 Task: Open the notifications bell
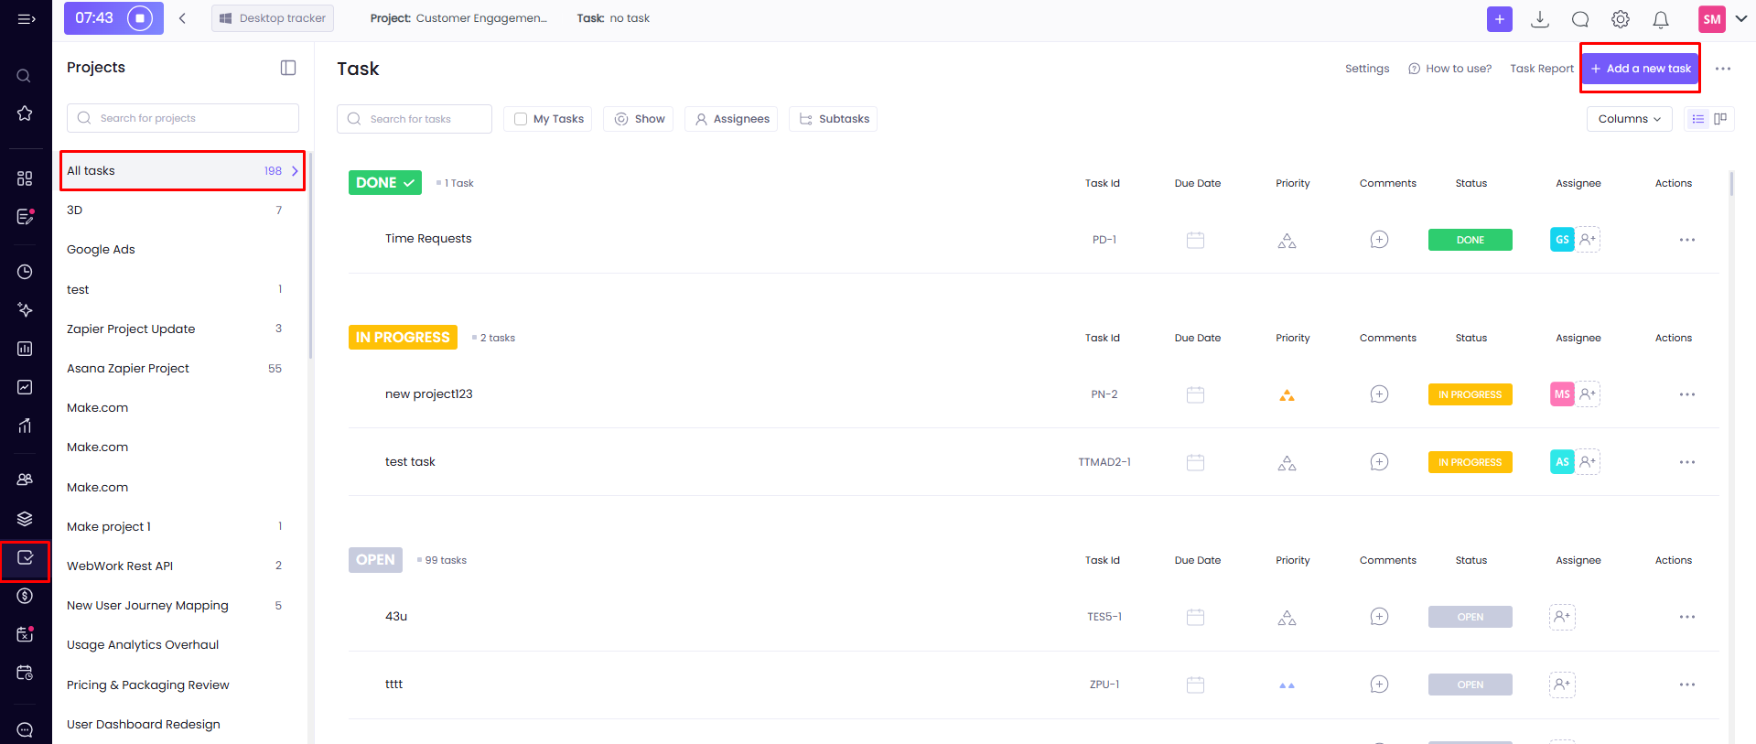(1661, 19)
